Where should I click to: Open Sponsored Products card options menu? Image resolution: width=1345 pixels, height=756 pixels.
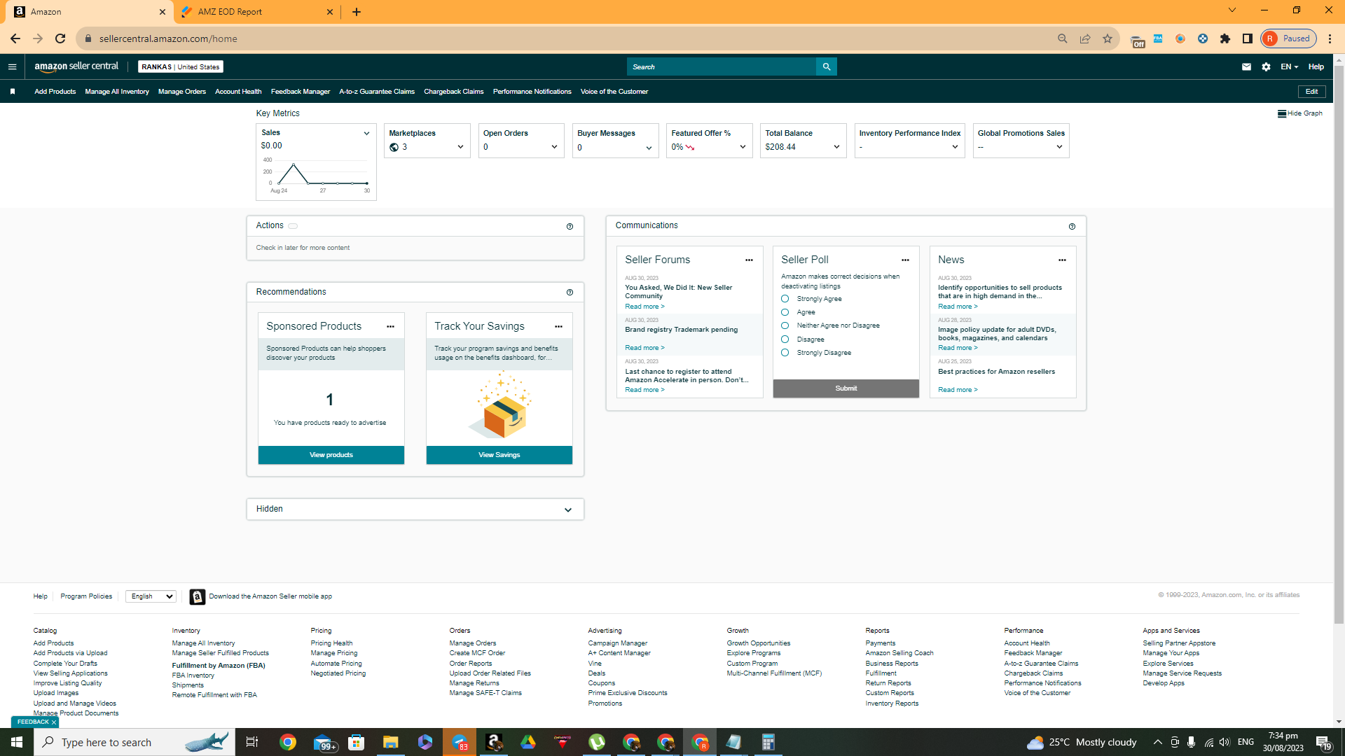click(x=390, y=327)
